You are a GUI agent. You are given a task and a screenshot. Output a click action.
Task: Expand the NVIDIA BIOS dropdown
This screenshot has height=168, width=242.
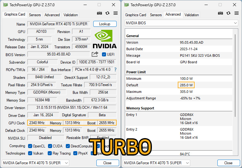pos(181,23)
